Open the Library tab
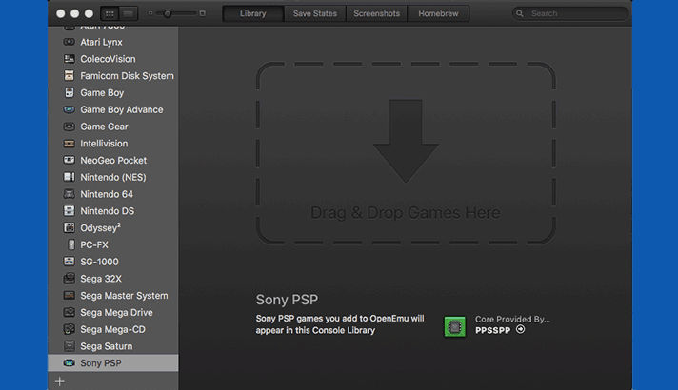678x390 pixels. 253,13
